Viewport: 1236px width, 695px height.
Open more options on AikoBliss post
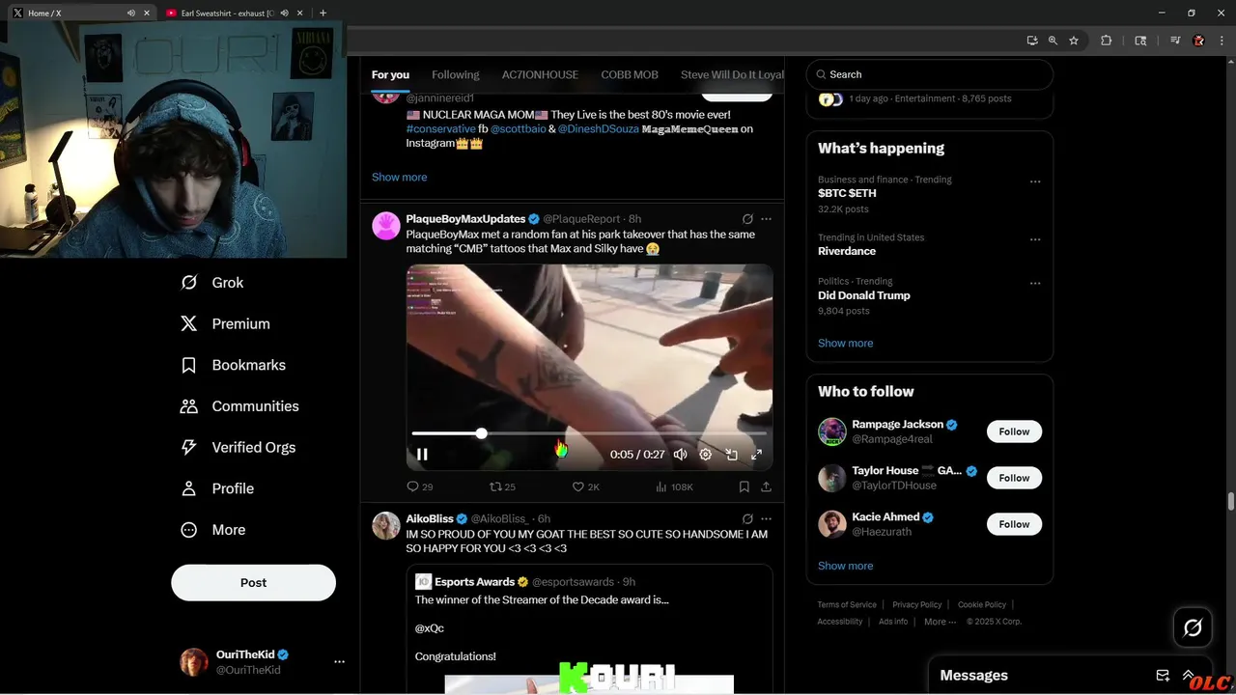[767, 519]
